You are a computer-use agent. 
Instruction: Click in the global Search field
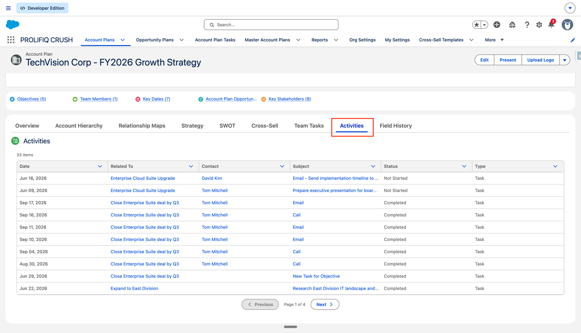pos(271,25)
